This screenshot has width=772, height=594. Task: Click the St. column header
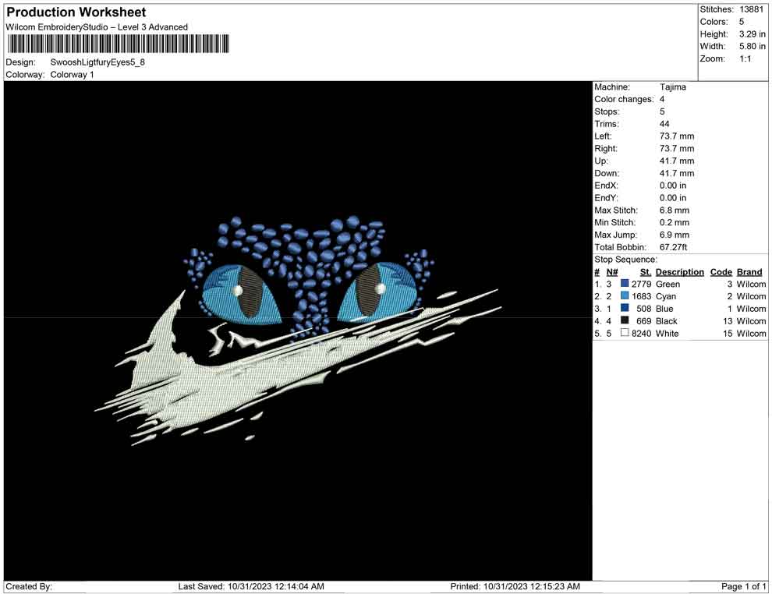pyautogui.click(x=646, y=272)
